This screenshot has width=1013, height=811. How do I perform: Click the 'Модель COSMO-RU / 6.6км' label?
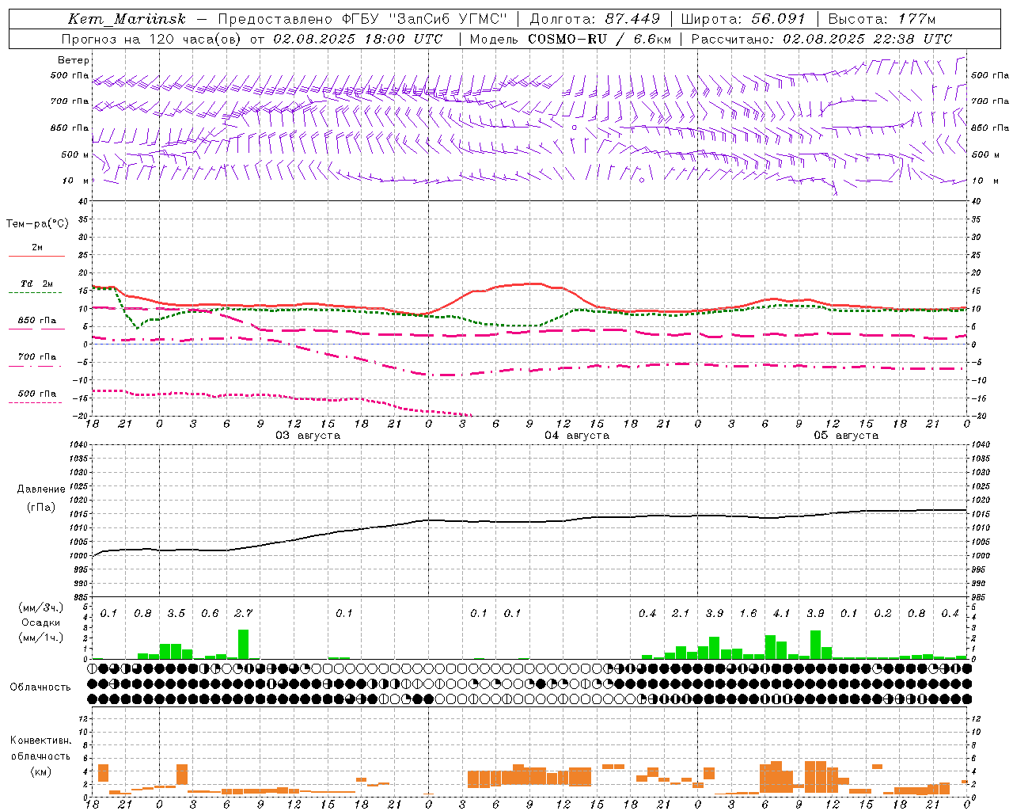click(x=570, y=39)
